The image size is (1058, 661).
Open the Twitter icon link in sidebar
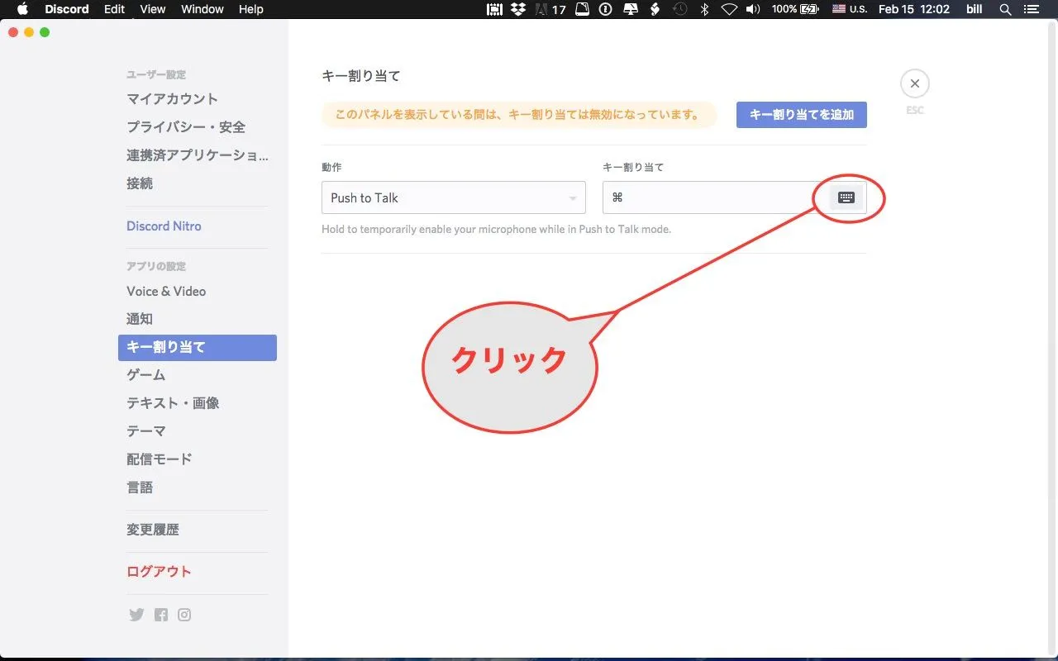(x=136, y=615)
